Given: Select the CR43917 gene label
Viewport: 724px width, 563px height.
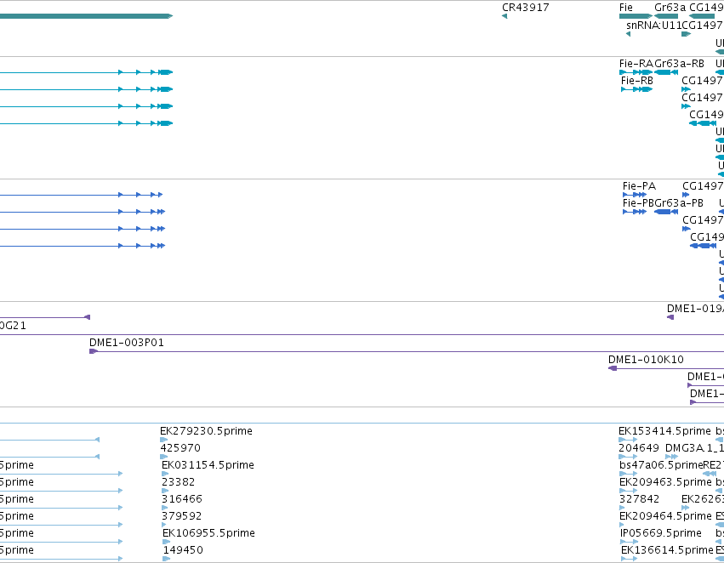Looking at the screenshot, I should pyautogui.click(x=526, y=8).
